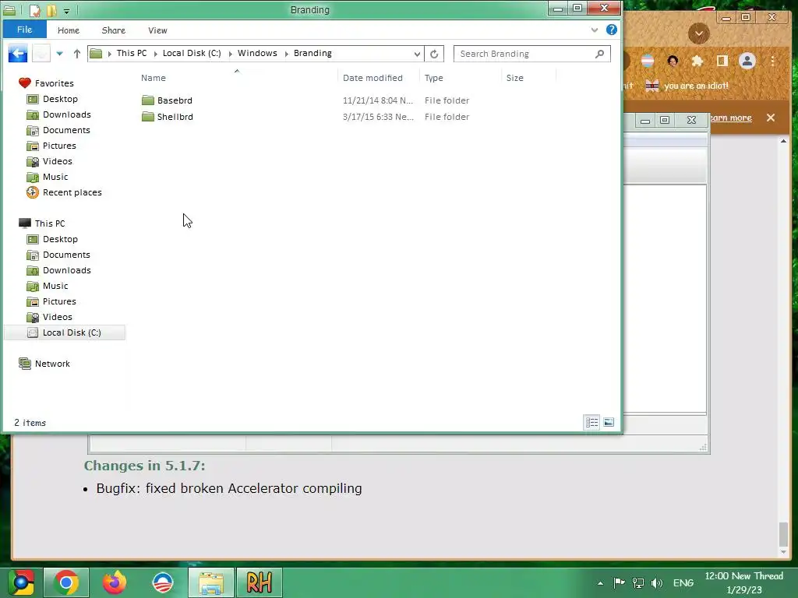This screenshot has width=798, height=598.
Task: Sort by Name column header
Action: [x=154, y=78]
